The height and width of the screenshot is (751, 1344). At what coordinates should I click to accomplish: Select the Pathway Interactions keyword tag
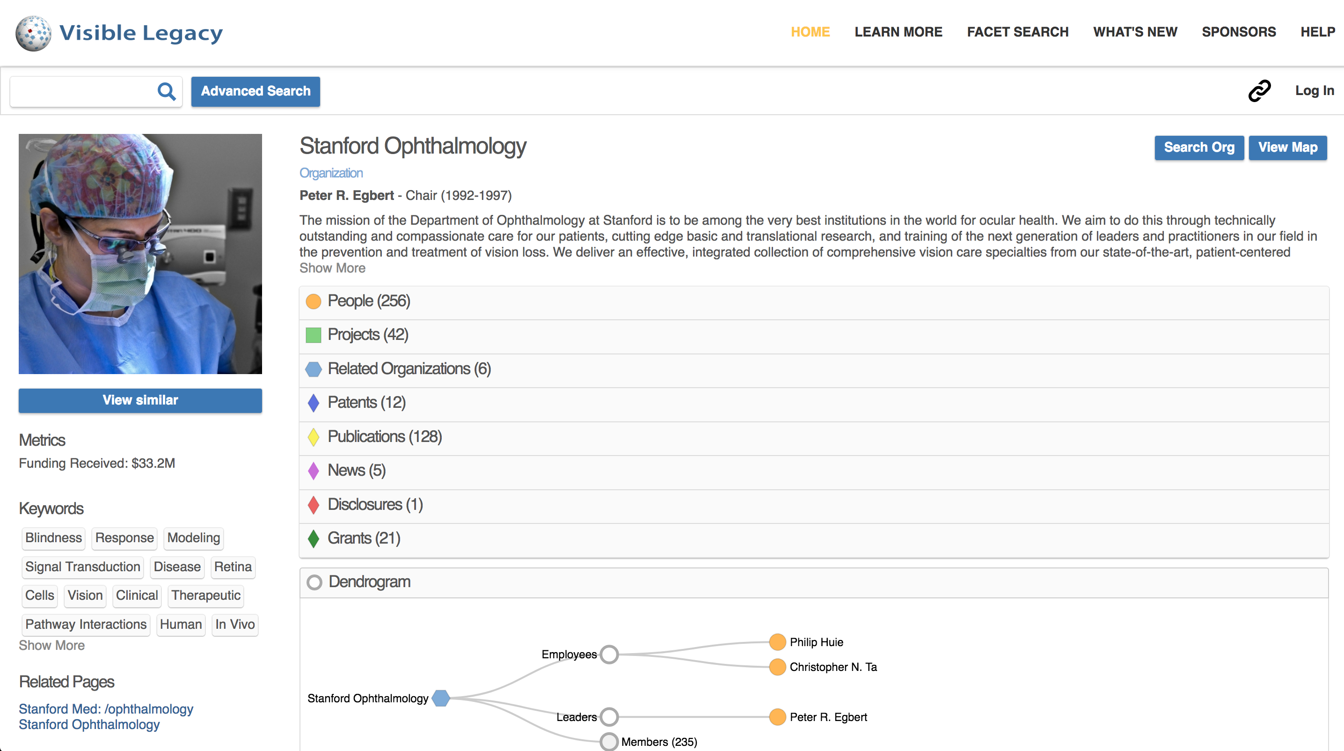click(86, 625)
